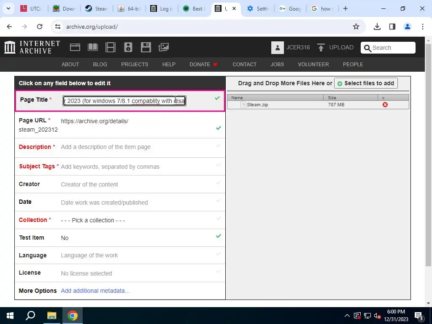View site information icon in address bar
432x324 pixels.
57,27
